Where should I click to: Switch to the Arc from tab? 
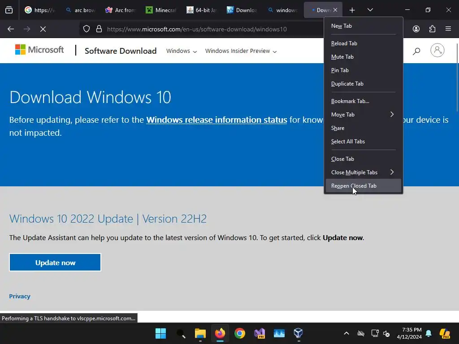point(121,10)
